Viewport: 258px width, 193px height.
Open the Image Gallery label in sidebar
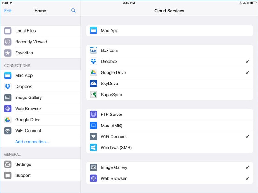pos(28,98)
